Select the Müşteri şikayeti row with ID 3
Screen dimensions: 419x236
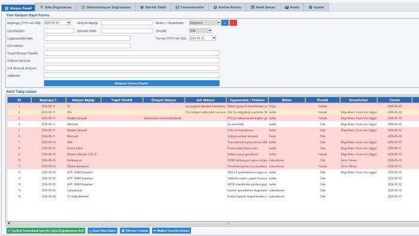click(x=213, y=118)
